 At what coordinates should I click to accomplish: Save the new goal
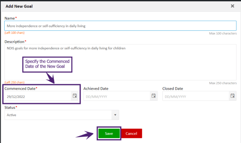[109, 133]
